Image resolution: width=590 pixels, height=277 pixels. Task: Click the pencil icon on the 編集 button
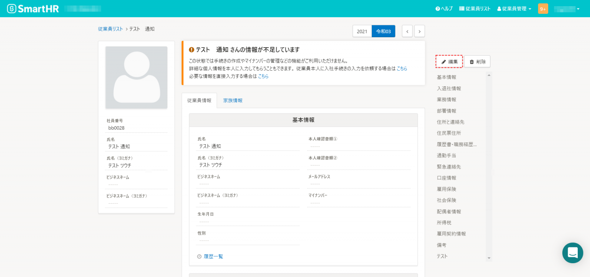(x=444, y=61)
